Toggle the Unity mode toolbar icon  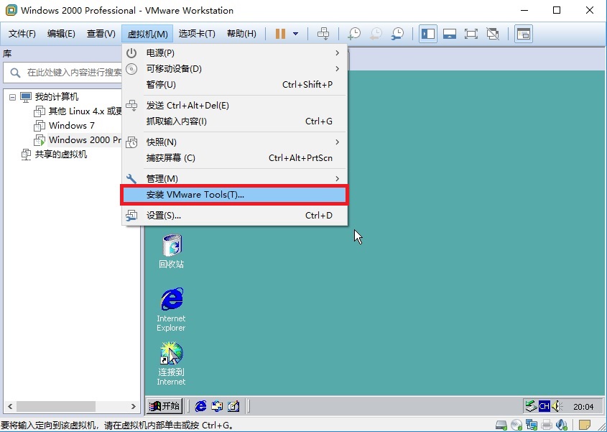coord(492,34)
